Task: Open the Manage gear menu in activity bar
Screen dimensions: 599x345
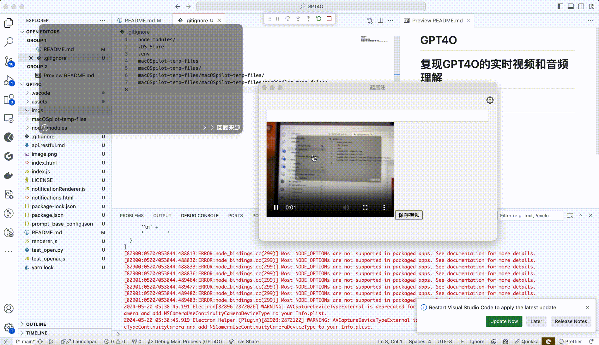Action: [x=9, y=328]
